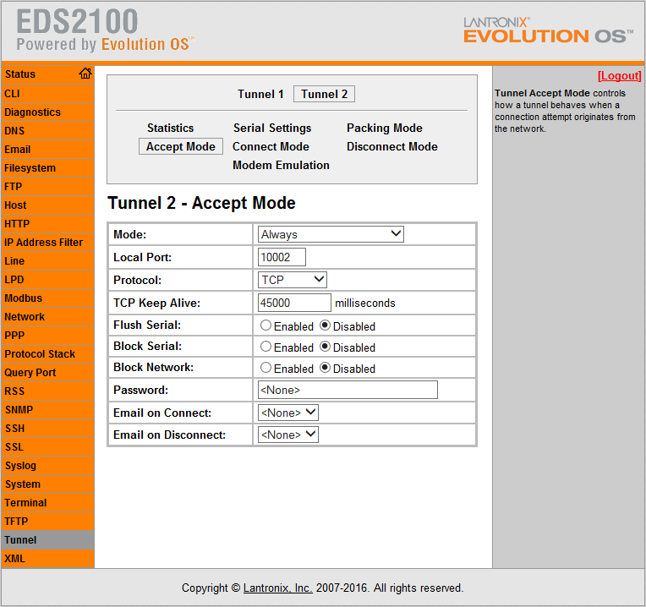Open Statistics section
The image size is (646, 607).
tap(171, 128)
